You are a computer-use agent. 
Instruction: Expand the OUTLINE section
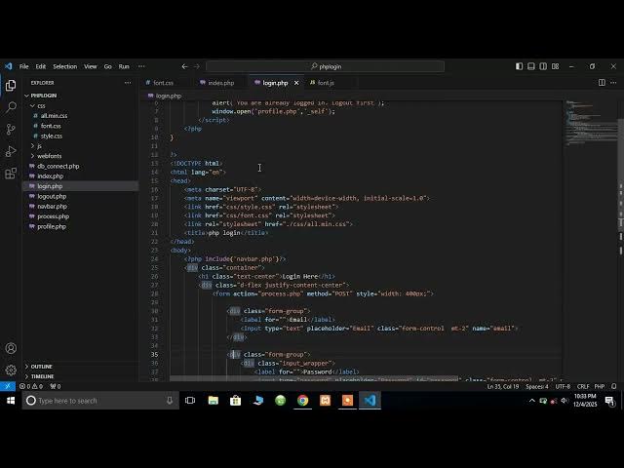[x=80, y=367]
